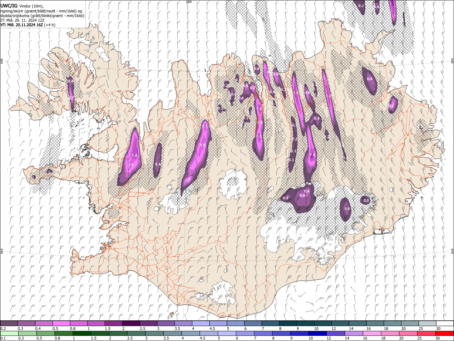The image size is (454, 341).
Task: Click the 'Vindur (10m)' header text
Action: pyautogui.click(x=31, y=6)
